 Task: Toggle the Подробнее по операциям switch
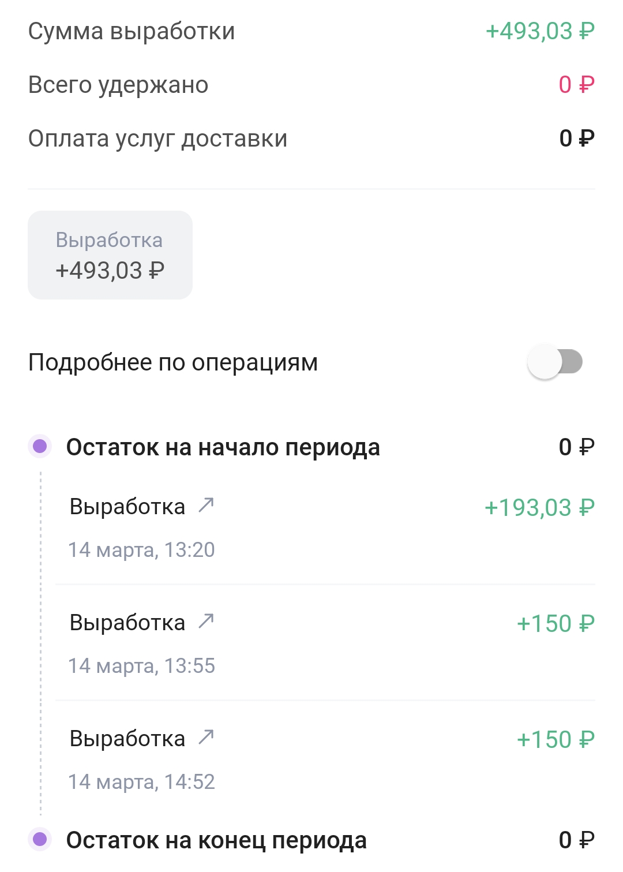tap(555, 362)
